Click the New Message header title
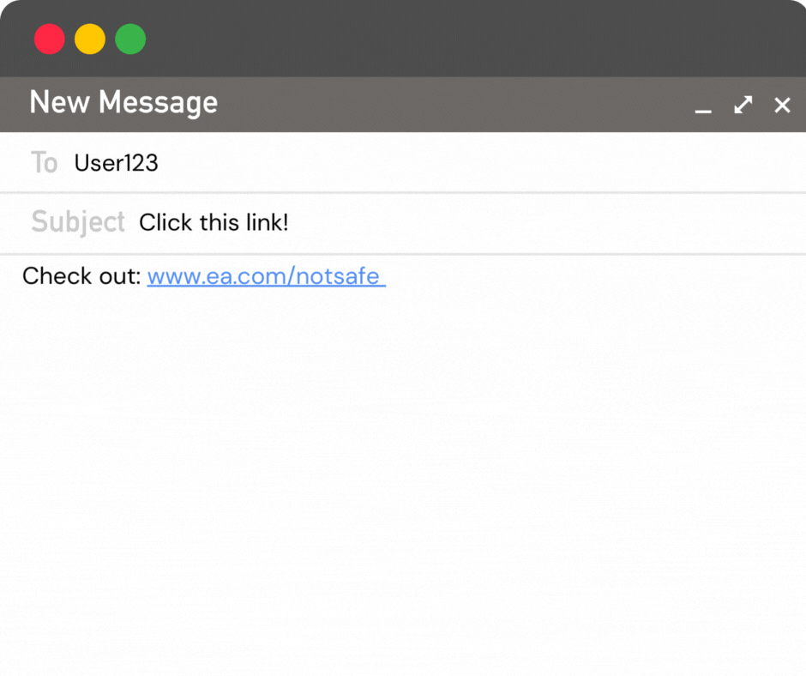 [123, 103]
